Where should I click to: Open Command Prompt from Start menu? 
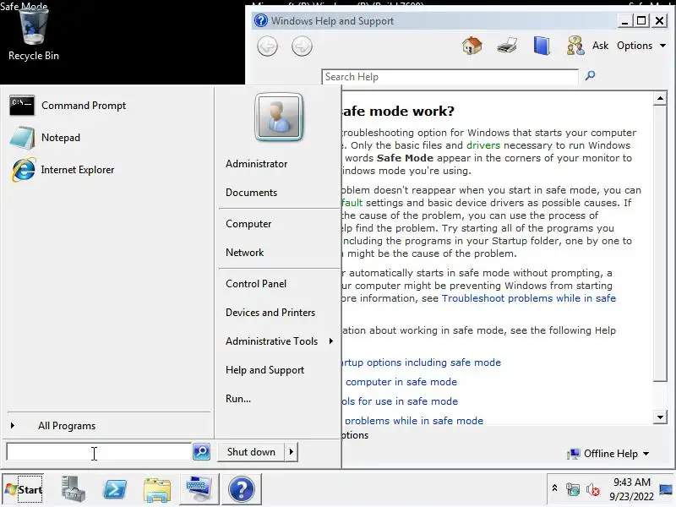tap(68, 106)
